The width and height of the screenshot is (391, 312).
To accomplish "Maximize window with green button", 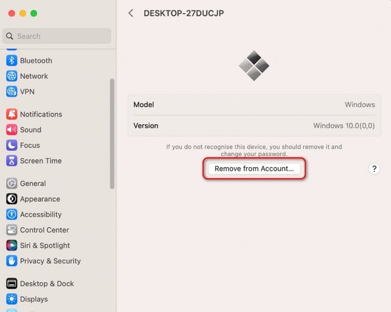I will 34,13.
